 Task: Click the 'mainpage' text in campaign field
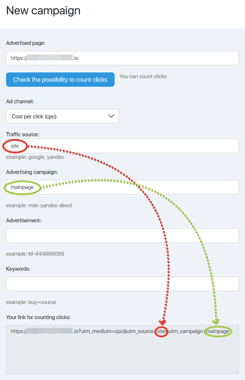pyautogui.click(x=22, y=187)
